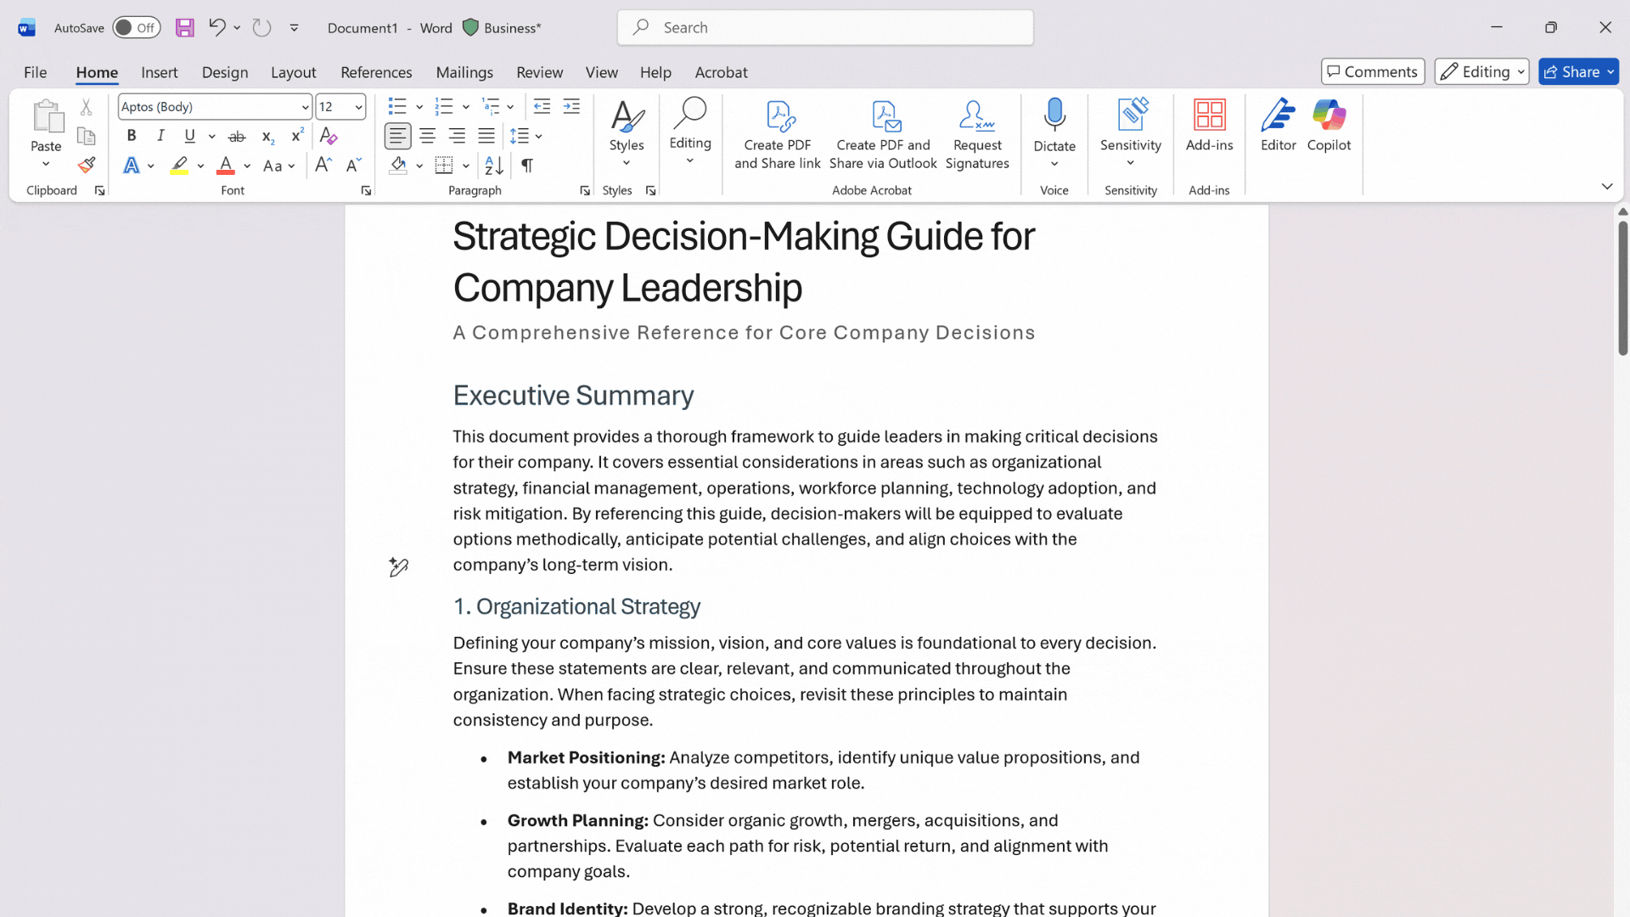Image resolution: width=1630 pixels, height=917 pixels.
Task: Switch to the Design tab
Action: [225, 72]
